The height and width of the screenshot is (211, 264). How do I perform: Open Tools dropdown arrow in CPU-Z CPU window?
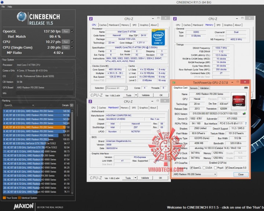coord(136,95)
